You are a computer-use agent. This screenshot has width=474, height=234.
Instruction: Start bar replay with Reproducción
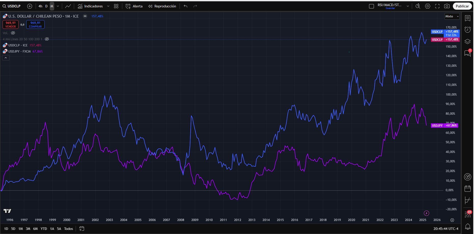point(162,6)
